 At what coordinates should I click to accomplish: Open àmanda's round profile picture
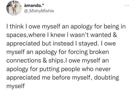pos(14,8)
